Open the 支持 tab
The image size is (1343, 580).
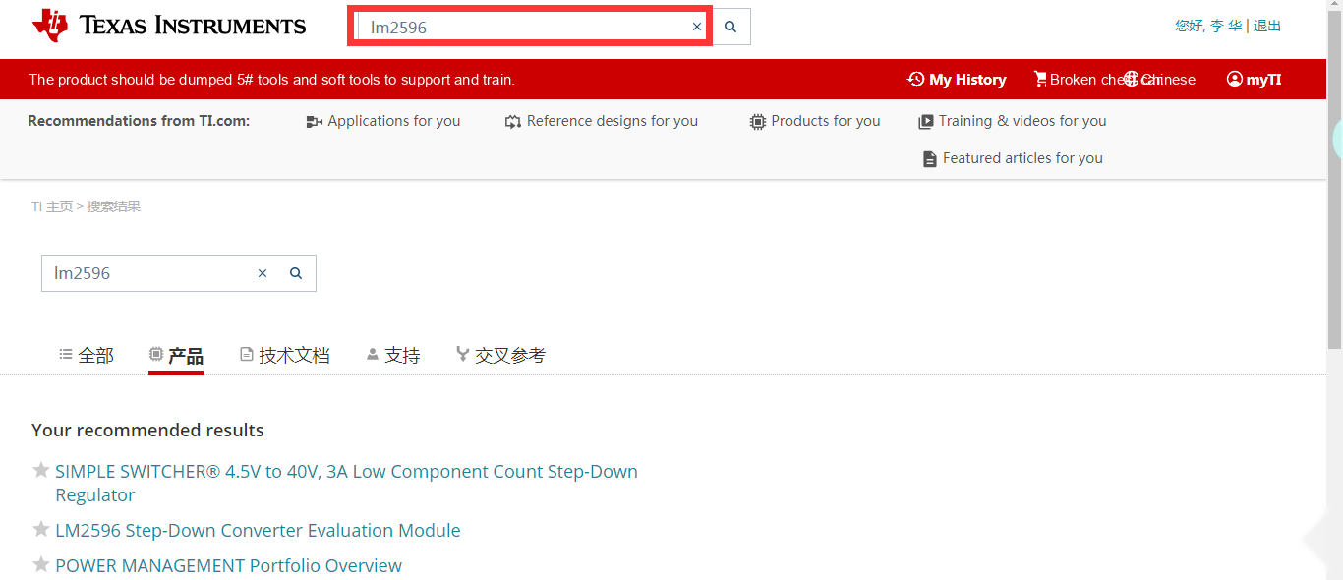pyautogui.click(x=393, y=356)
